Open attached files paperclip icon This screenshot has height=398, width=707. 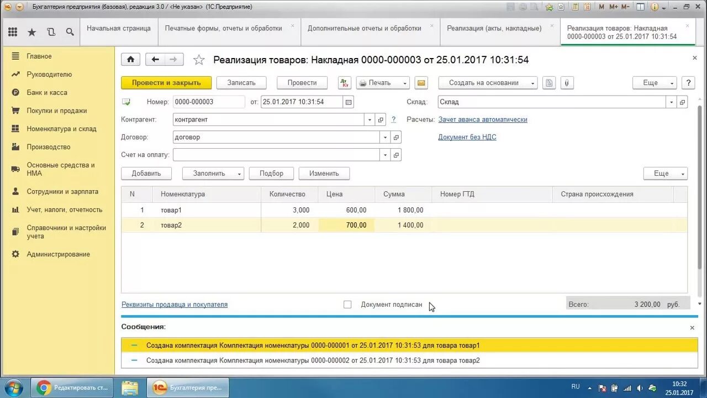567,83
